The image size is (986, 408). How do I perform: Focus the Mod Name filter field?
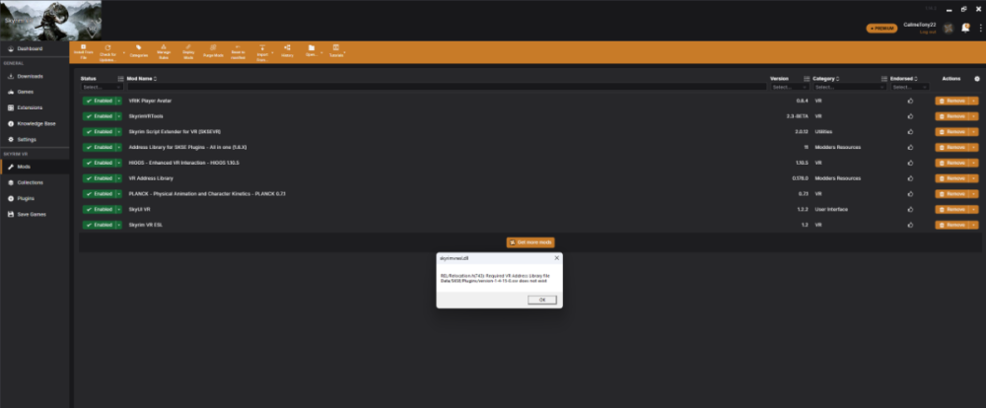(x=447, y=87)
